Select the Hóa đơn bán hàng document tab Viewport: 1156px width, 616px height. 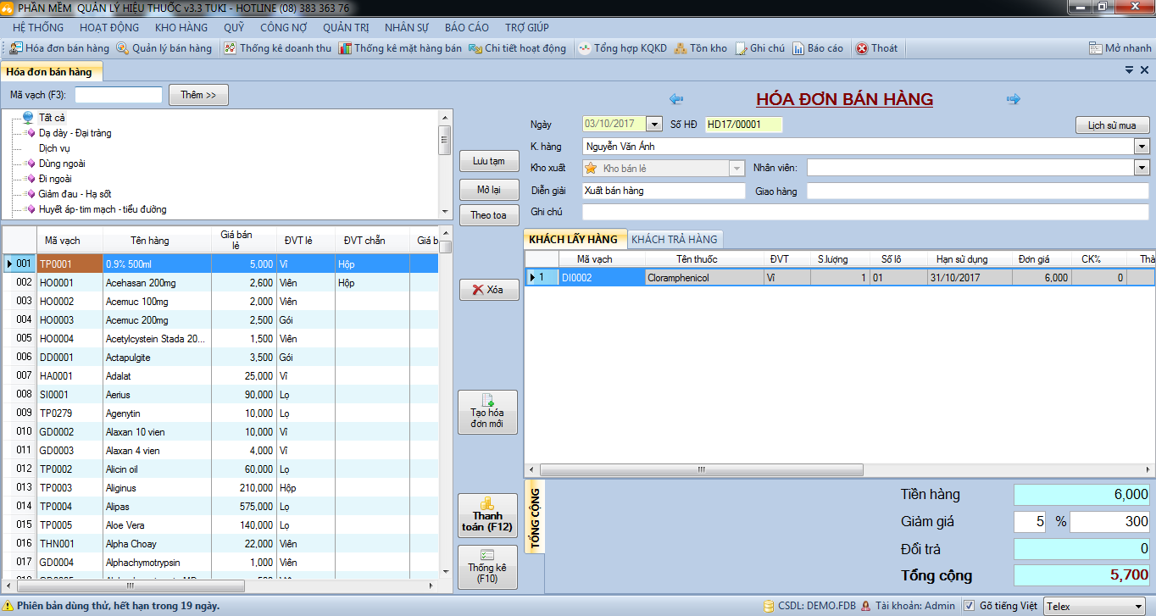(49, 72)
